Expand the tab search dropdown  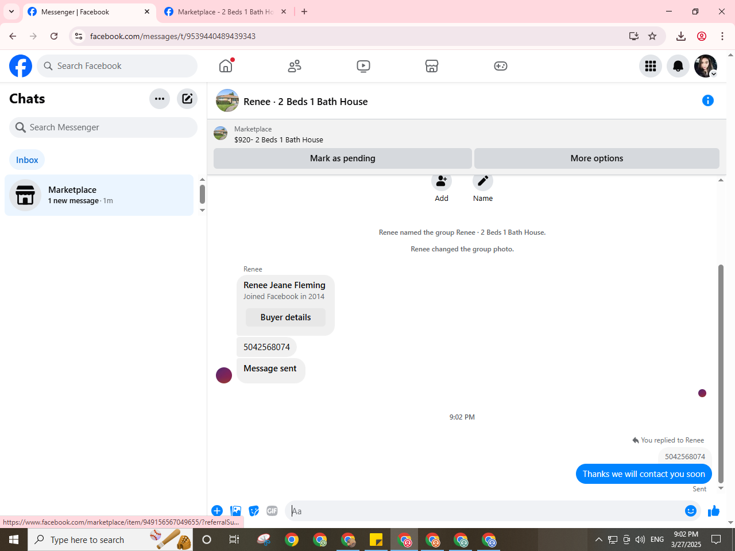coord(11,11)
